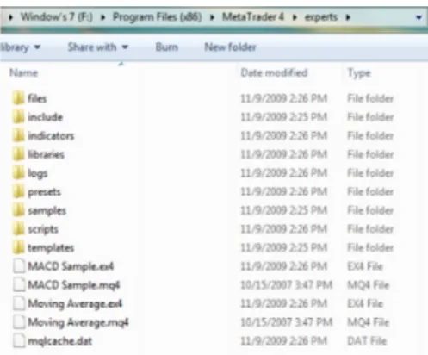Screen dimensions: 428x355
Task: Click the MQ4 File type for MACD Sample.mq4
Action: click(x=369, y=285)
